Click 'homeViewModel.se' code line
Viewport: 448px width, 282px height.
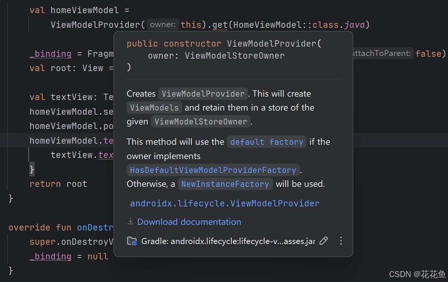click(x=72, y=112)
